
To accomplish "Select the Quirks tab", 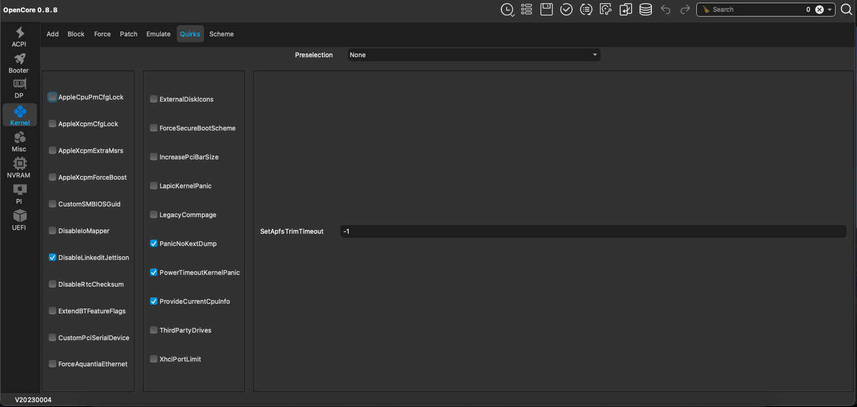I will click(x=190, y=34).
